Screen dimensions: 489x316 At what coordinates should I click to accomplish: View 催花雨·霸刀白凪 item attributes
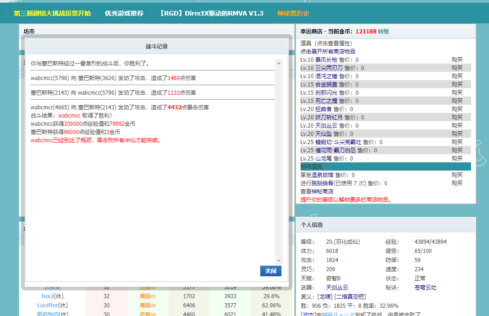[x=335, y=150]
